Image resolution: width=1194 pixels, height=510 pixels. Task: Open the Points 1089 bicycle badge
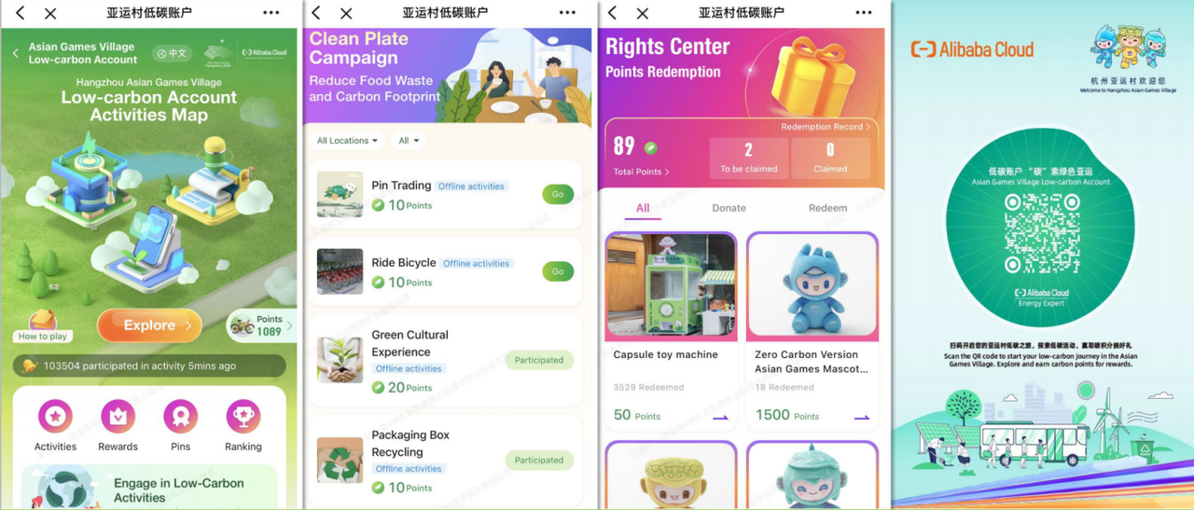point(261,325)
